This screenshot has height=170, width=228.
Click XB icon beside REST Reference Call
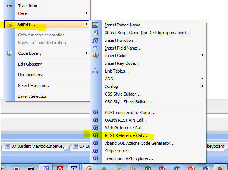point(95,135)
